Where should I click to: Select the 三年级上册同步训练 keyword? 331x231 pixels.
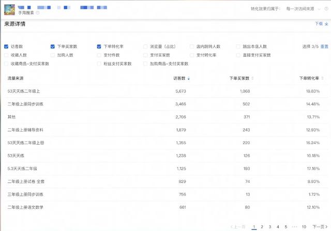25,194
